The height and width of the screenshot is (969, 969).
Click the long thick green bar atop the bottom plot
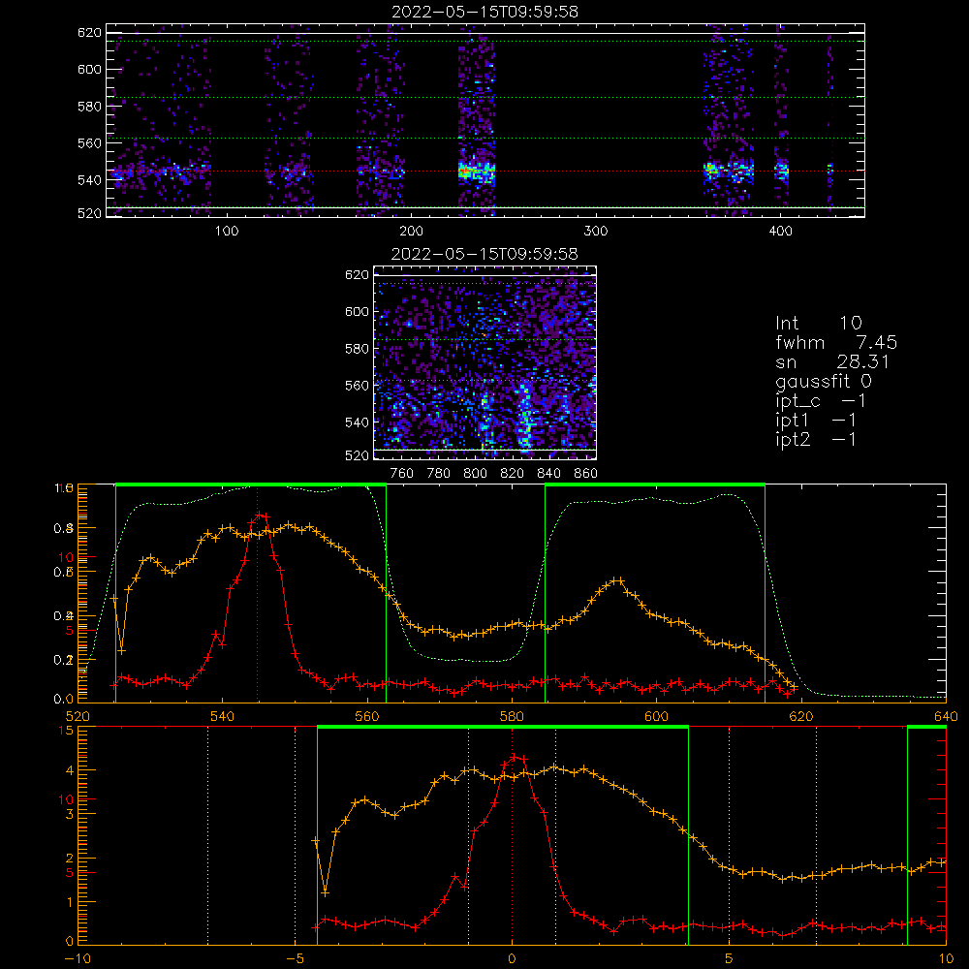502,728
